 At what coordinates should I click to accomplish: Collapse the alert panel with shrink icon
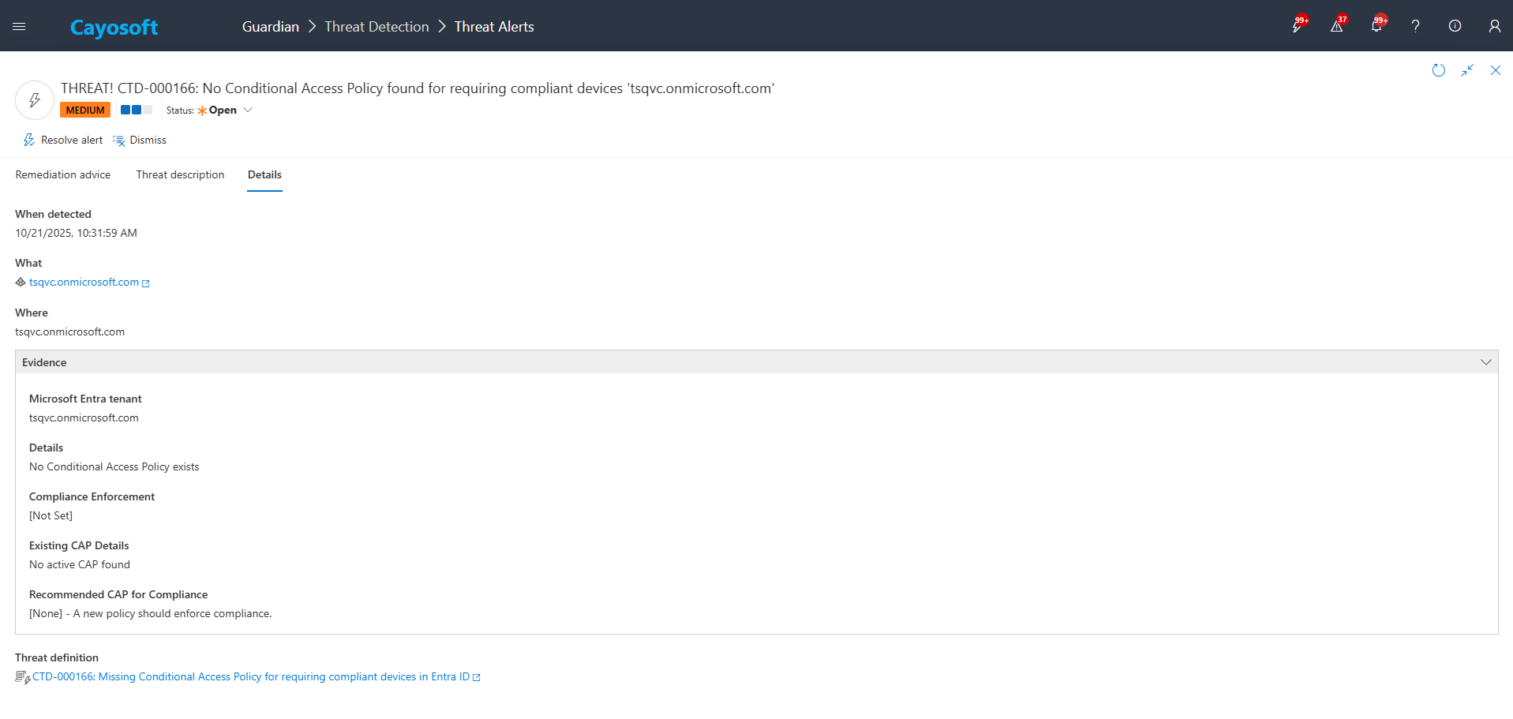pos(1466,70)
